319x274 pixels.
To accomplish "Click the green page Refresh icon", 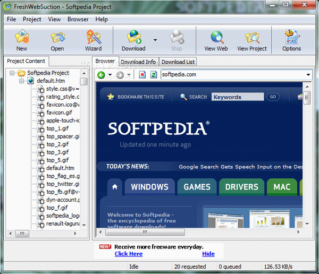I will tap(154, 74).
